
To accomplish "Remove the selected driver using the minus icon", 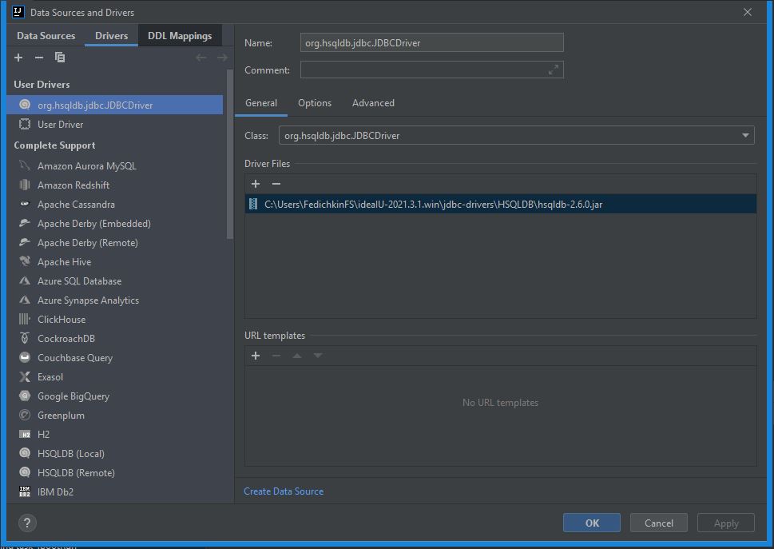I will (x=39, y=58).
